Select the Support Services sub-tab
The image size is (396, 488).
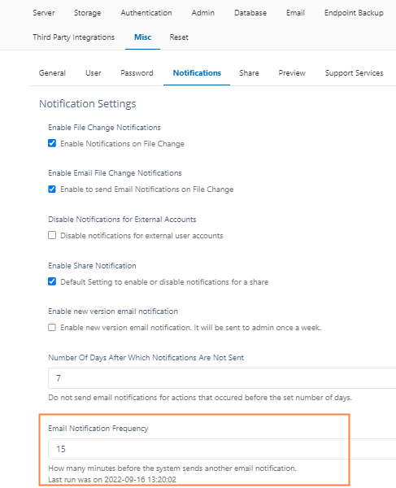pos(354,73)
